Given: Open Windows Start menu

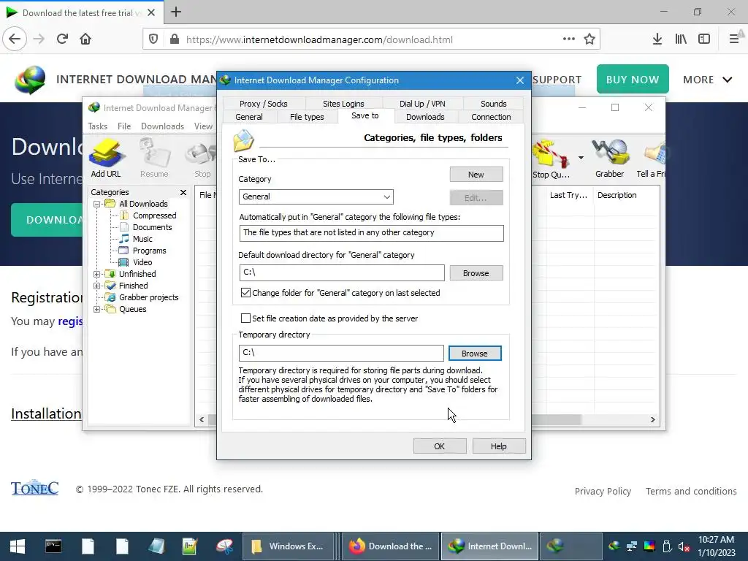Looking at the screenshot, I should point(18,546).
